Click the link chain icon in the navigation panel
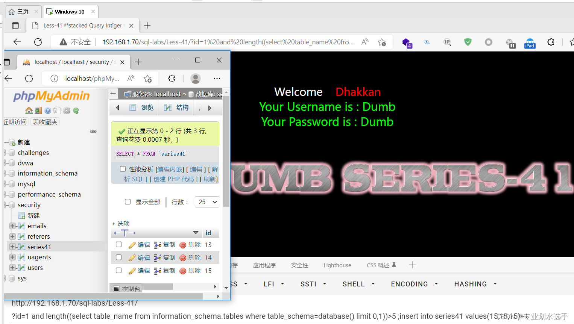The image size is (574, 324). 93,132
